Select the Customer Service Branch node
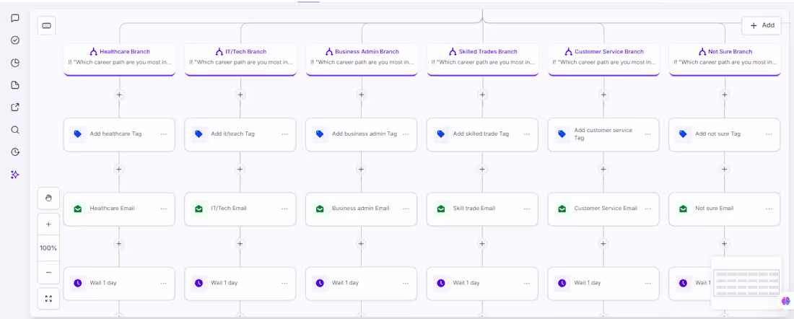The width and height of the screenshot is (794, 319). pos(603,60)
